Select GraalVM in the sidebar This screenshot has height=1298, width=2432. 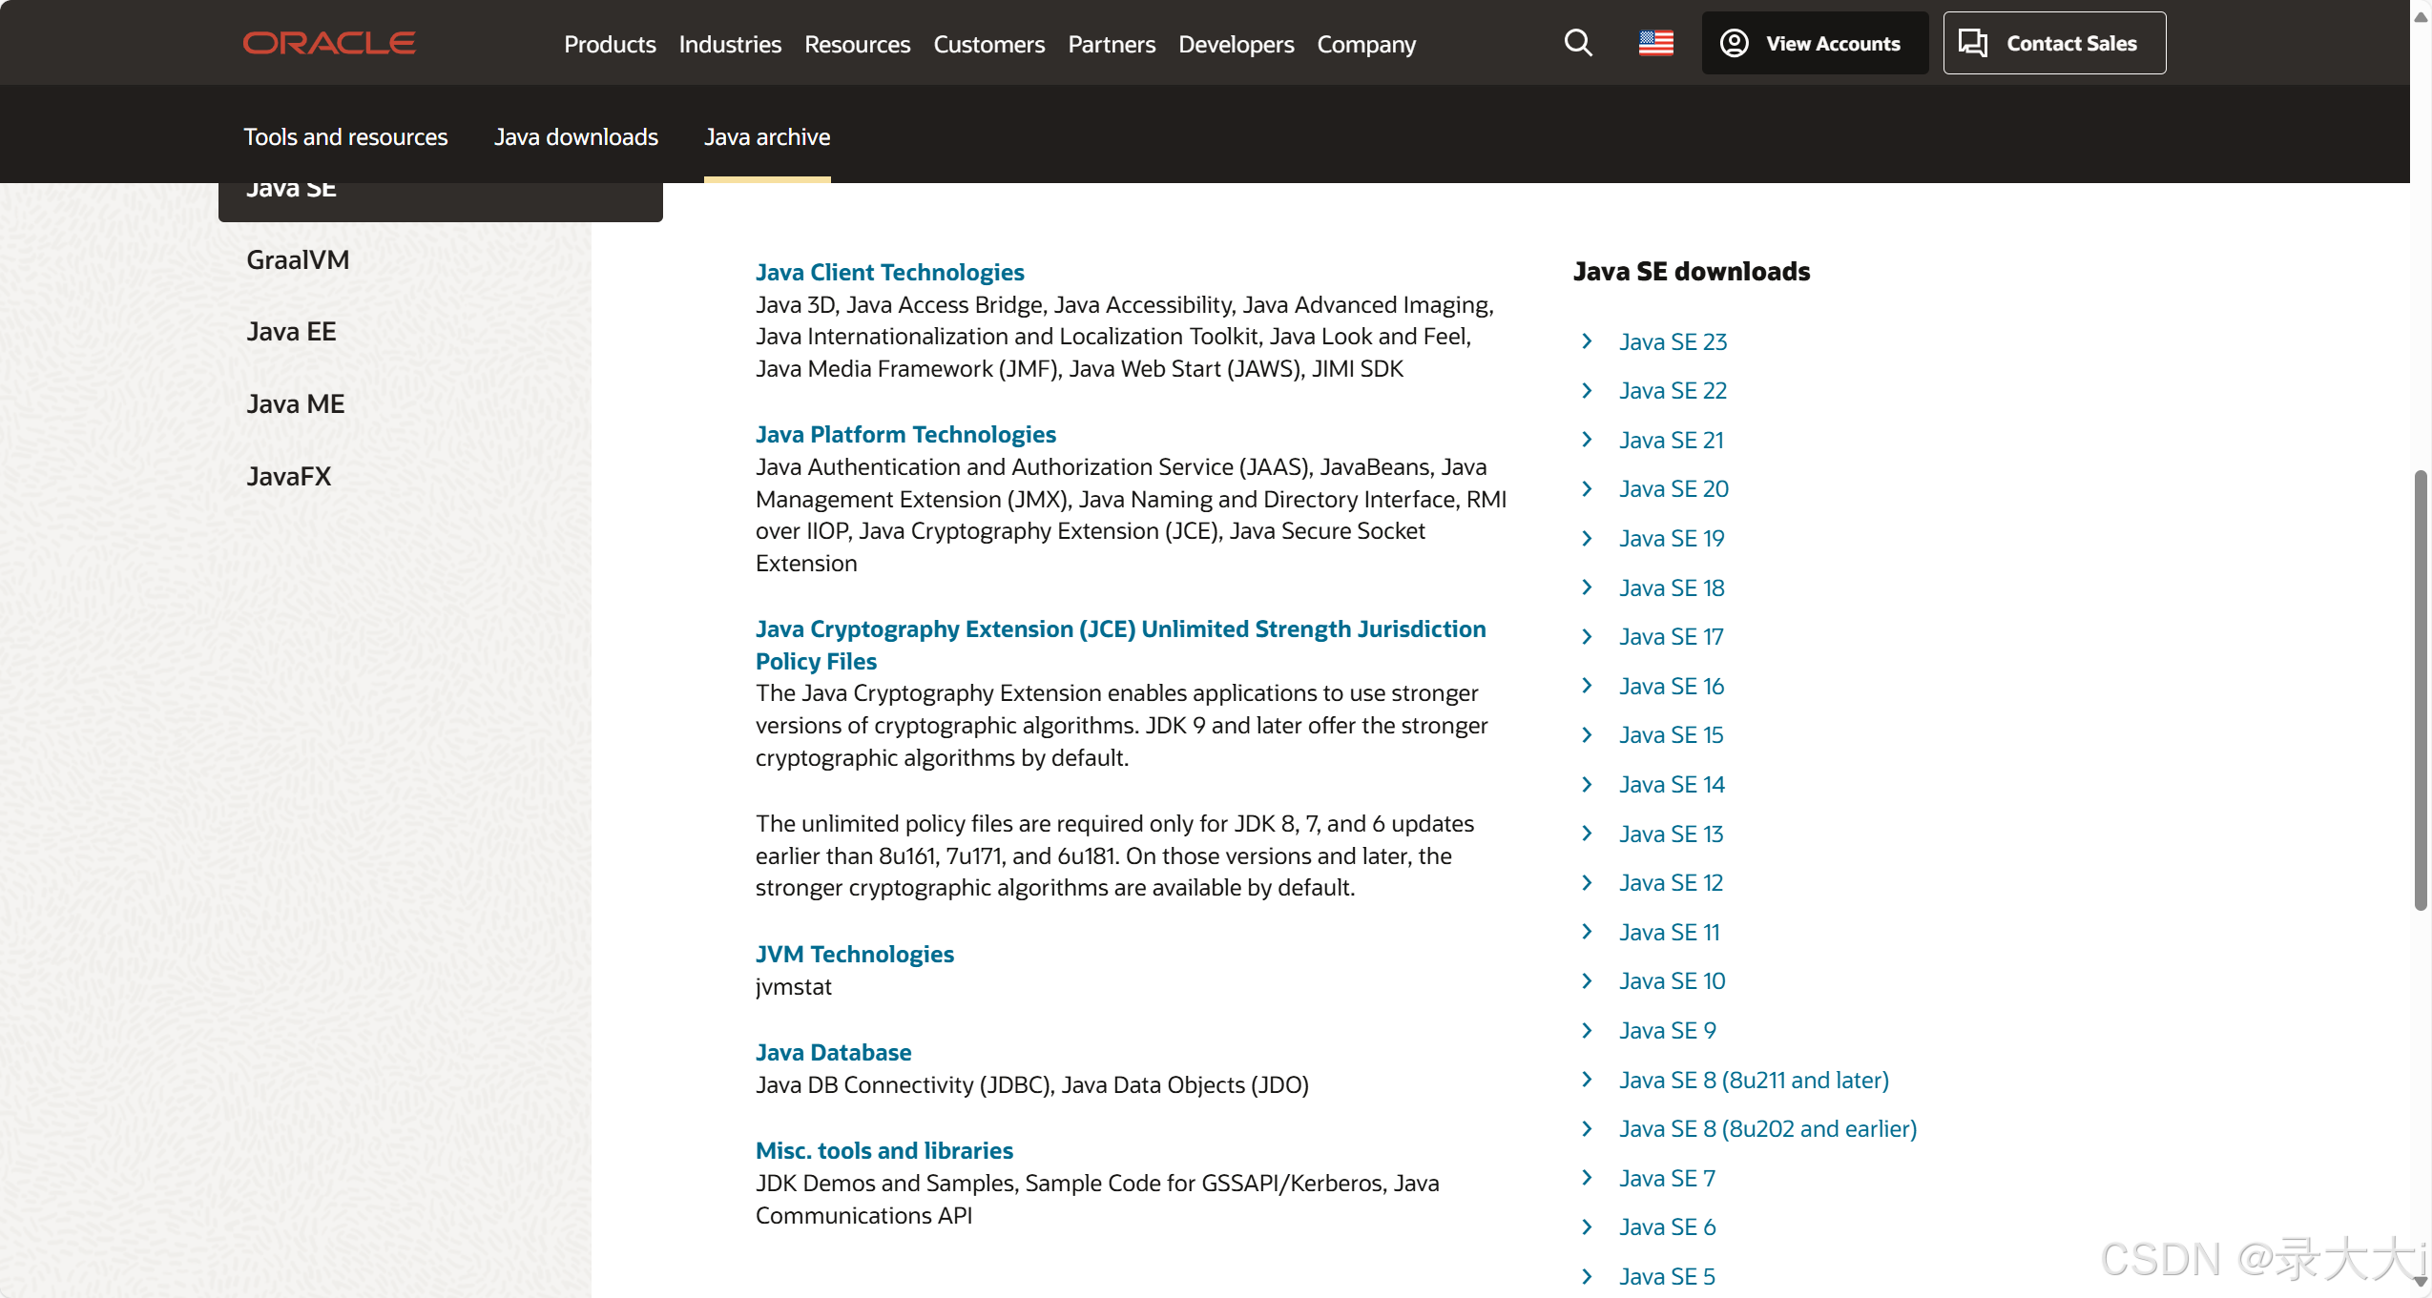point(298,259)
